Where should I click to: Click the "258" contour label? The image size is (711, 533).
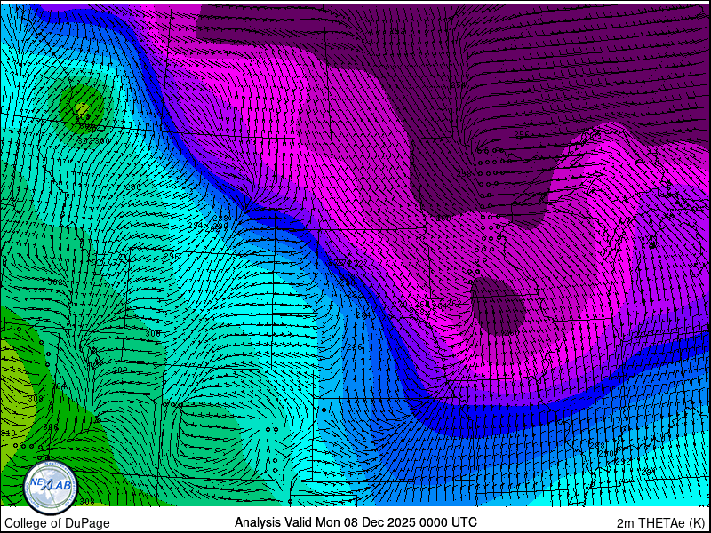click(463, 173)
